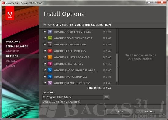This screenshot has width=168, height=120.
Task: Click the InDesign CS5 Id icon
Action: [50, 64]
